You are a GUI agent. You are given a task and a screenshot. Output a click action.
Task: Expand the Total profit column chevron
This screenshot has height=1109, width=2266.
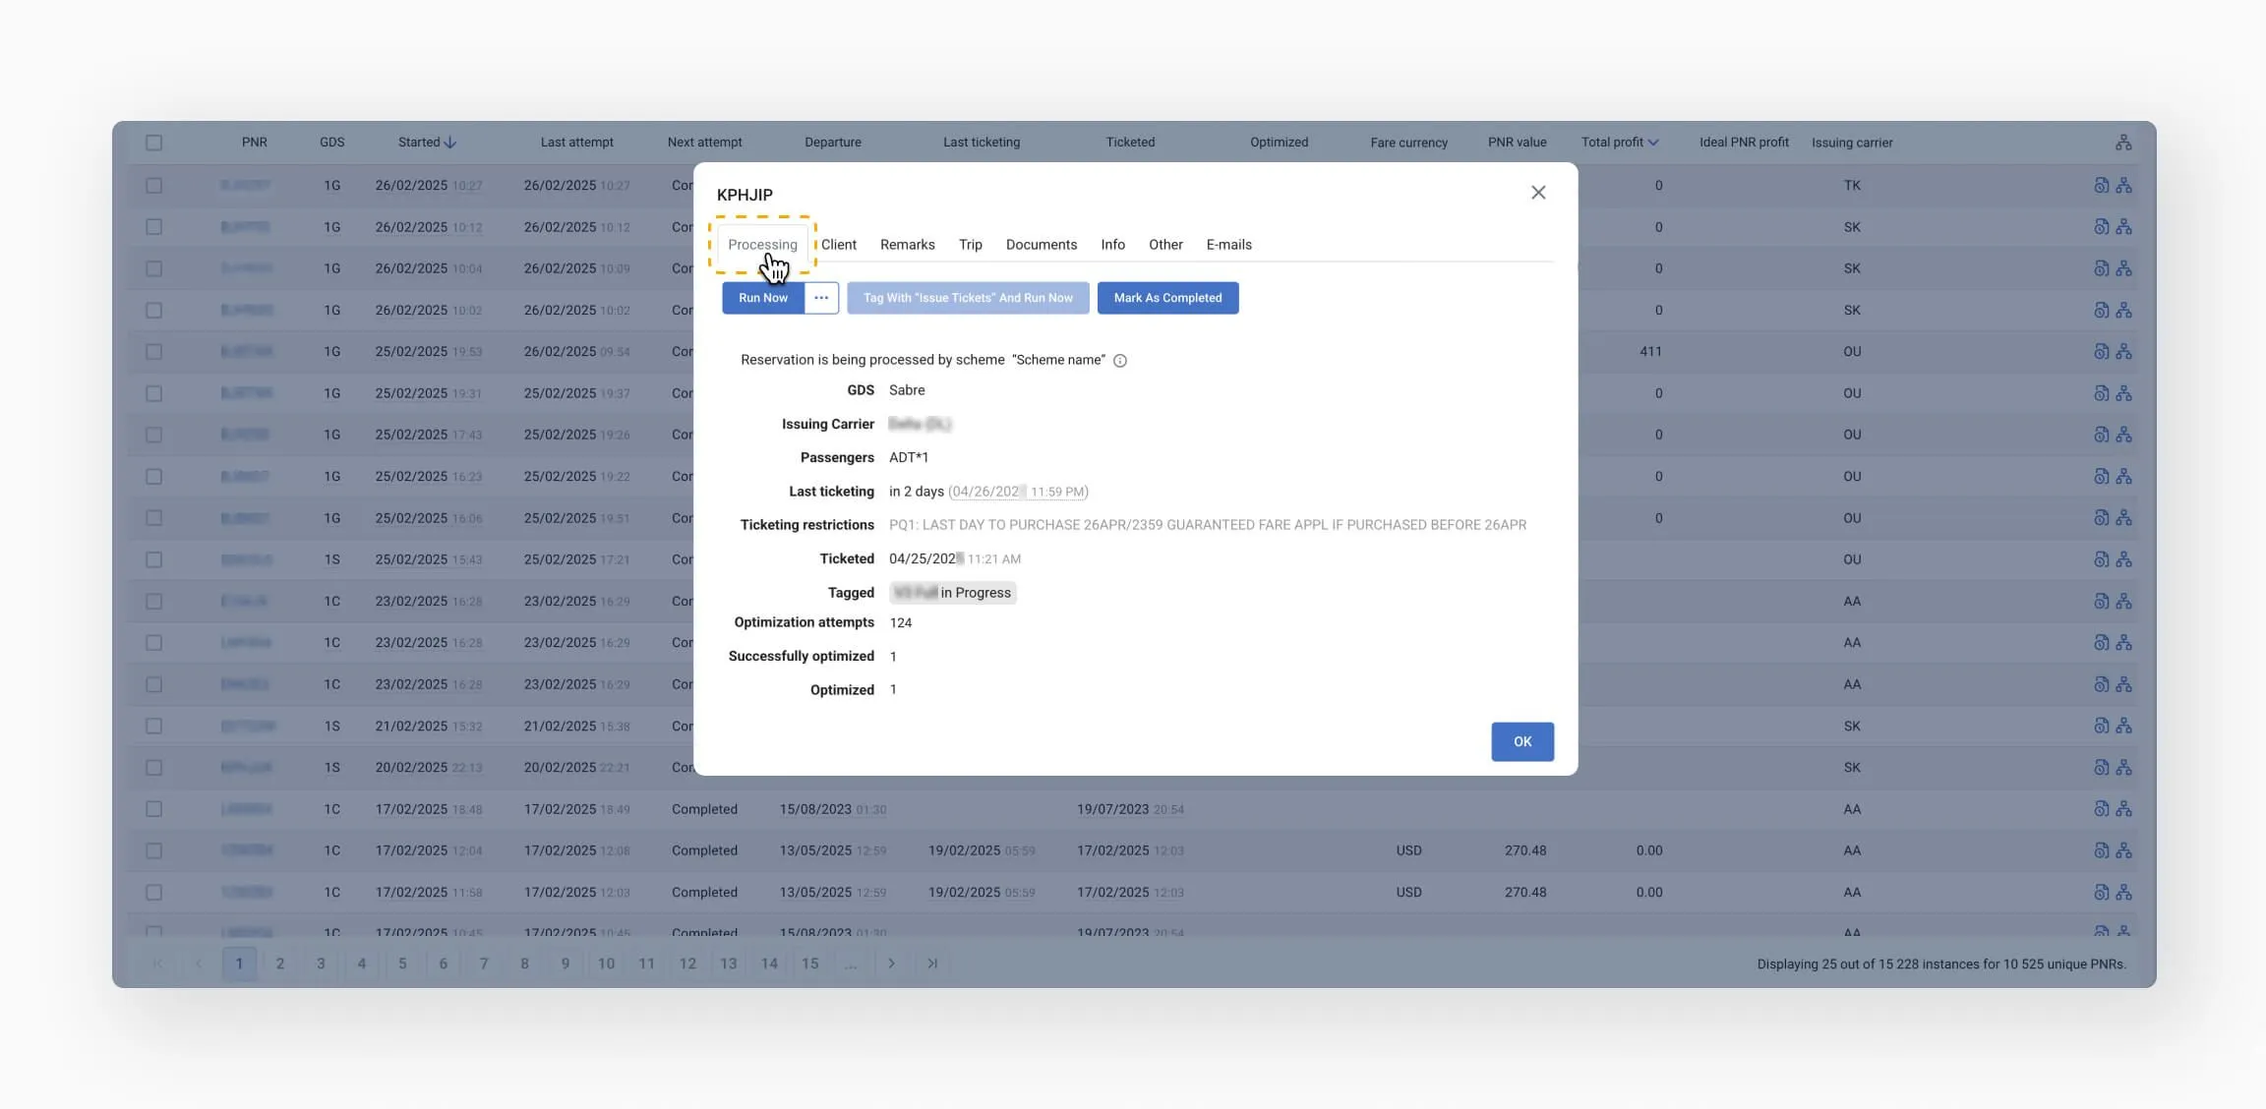pos(1653,143)
